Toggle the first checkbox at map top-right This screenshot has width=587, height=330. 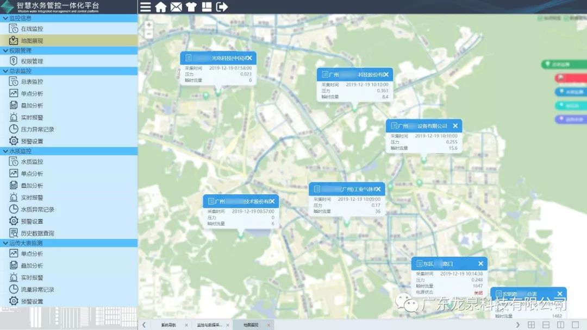coord(540,18)
